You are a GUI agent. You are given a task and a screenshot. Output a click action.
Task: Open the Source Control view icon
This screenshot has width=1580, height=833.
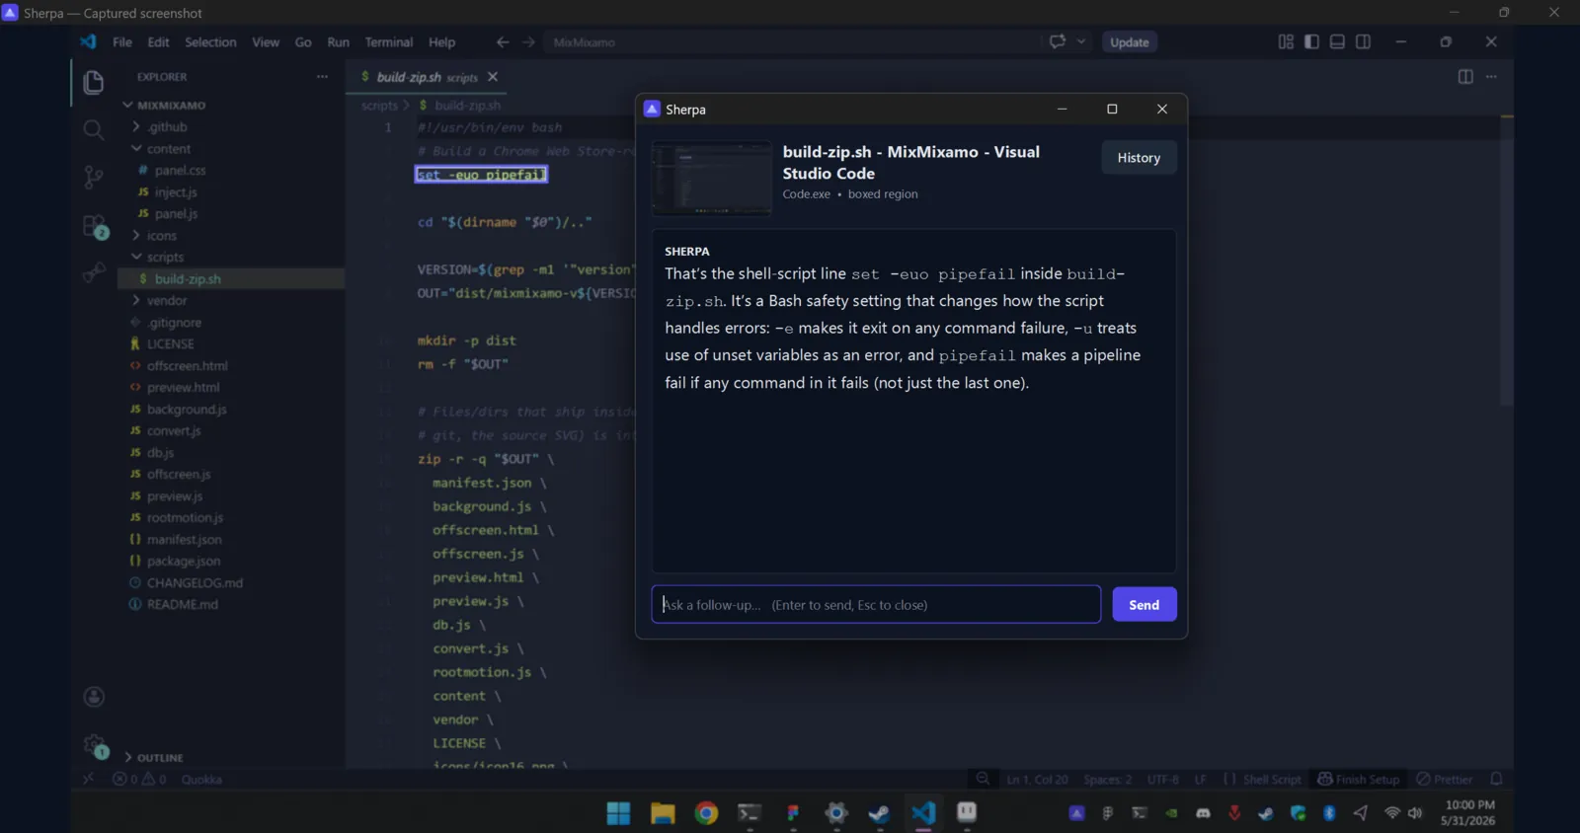point(94,177)
